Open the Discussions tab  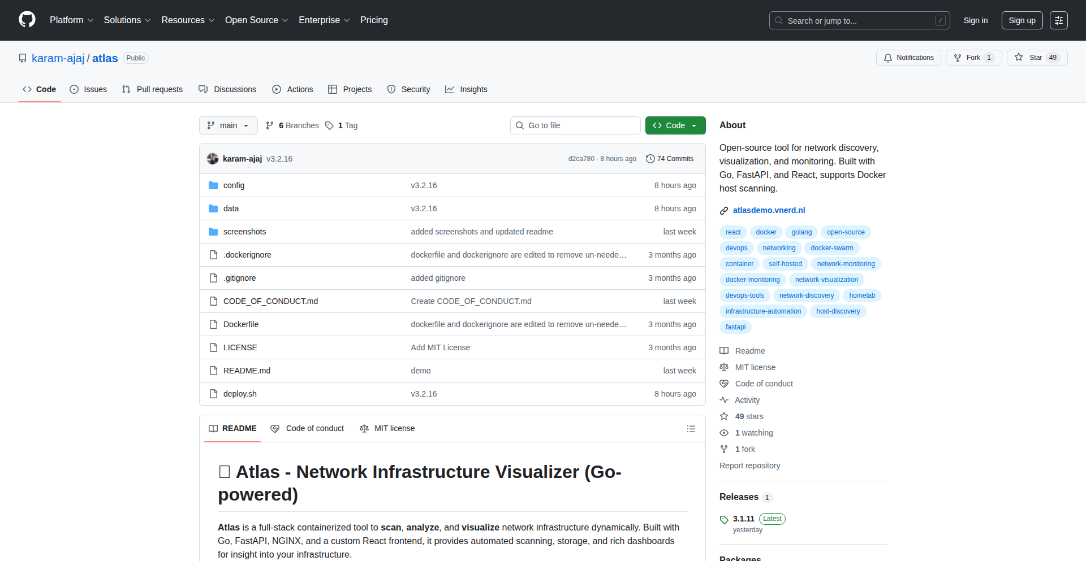[227, 89]
